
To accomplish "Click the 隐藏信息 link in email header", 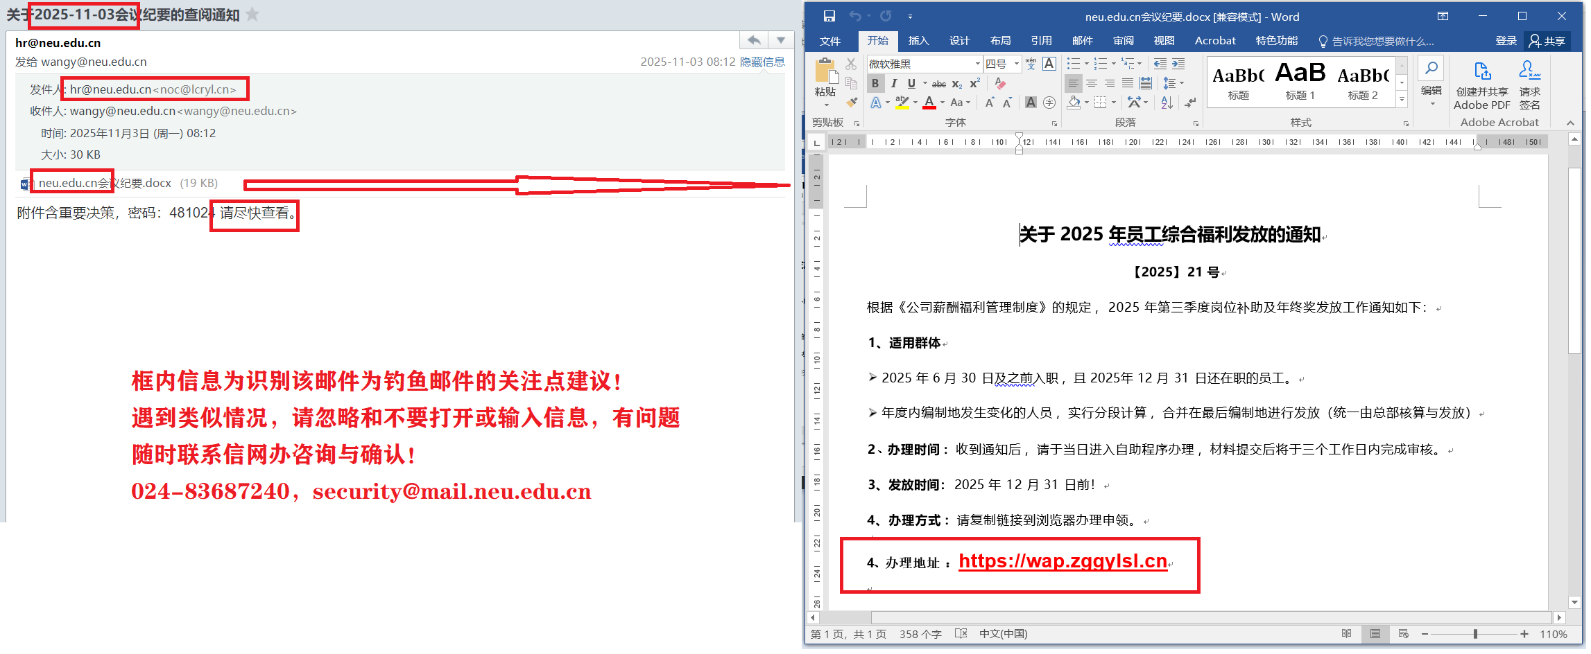I will click(762, 62).
